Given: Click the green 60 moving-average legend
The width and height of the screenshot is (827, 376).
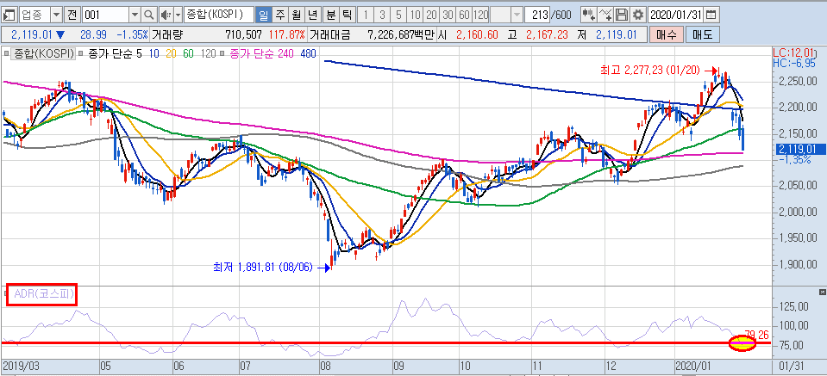Looking at the screenshot, I should point(188,53).
